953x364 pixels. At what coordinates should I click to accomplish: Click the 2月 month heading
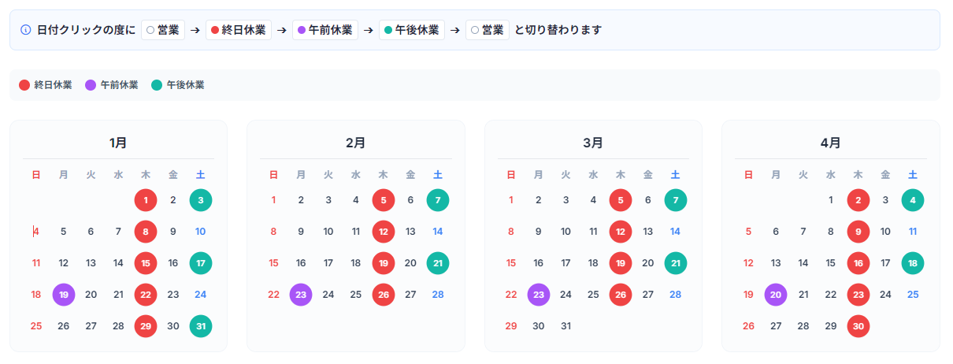tap(355, 143)
